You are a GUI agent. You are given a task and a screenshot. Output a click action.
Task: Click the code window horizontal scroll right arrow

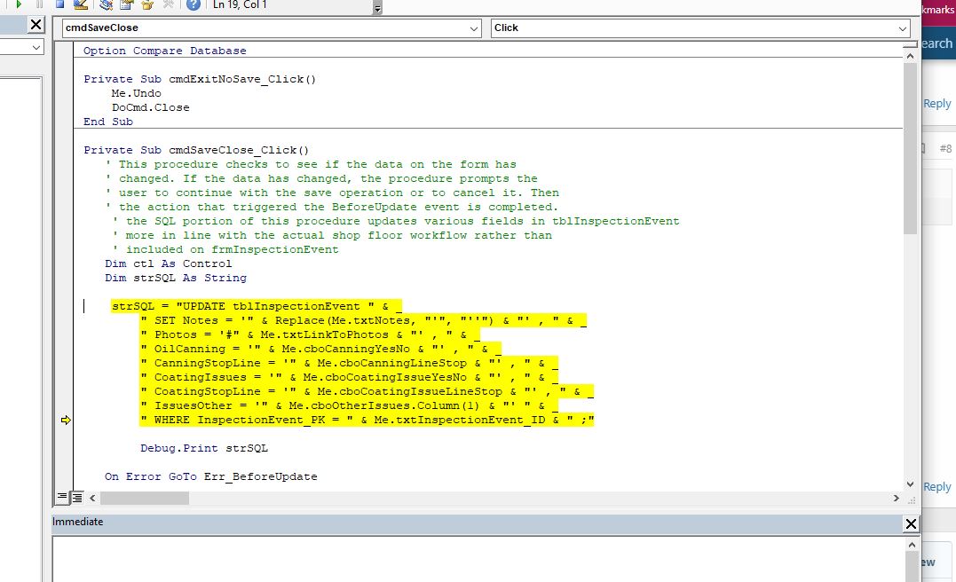pyautogui.click(x=896, y=498)
